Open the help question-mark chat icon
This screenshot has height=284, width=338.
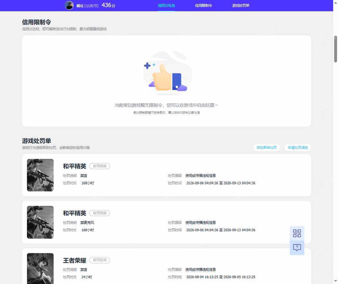click(297, 248)
